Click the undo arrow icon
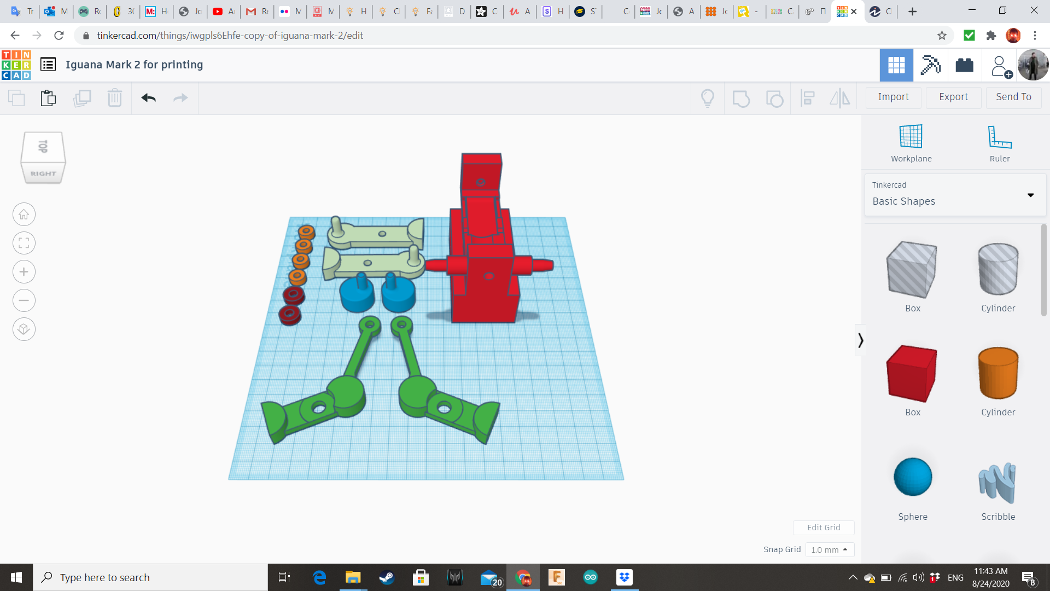Viewport: 1050px width, 591px height. pyautogui.click(x=148, y=98)
